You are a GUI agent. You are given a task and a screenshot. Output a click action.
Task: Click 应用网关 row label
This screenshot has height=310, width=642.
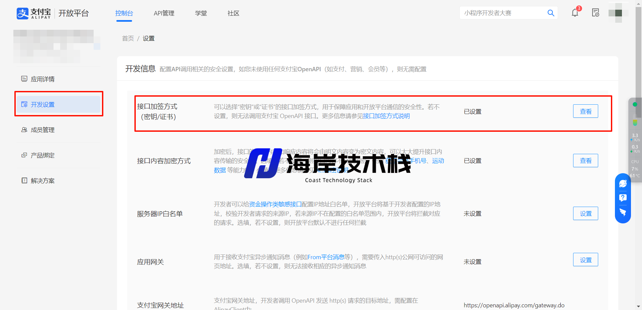(x=150, y=262)
